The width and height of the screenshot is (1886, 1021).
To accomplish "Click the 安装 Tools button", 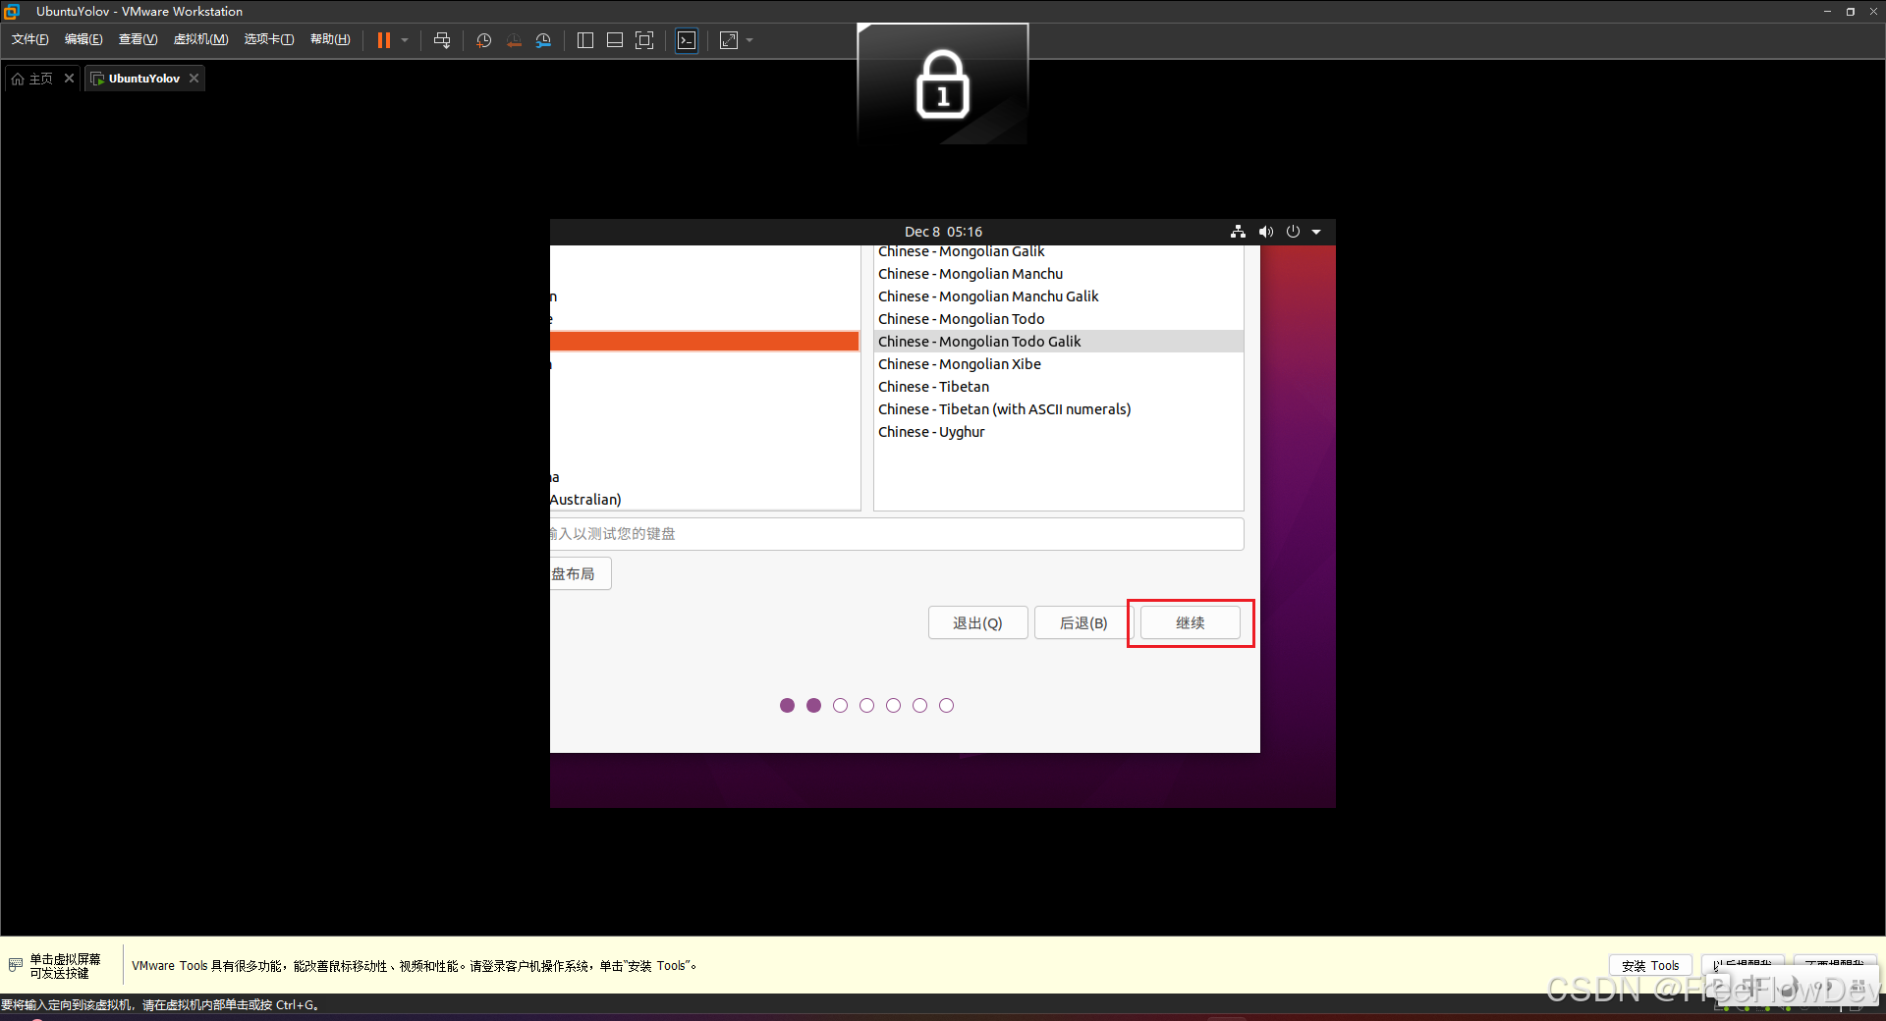I will click(x=1649, y=965).
